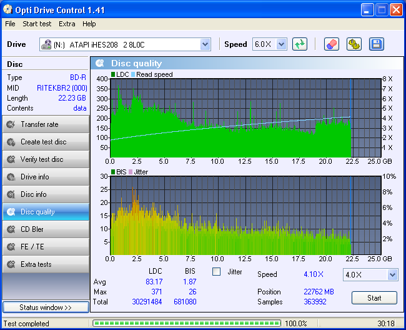The width and height of the screenshot is (406, 330).
Task: Click the Start button
Action: click(x=374, y=298)
